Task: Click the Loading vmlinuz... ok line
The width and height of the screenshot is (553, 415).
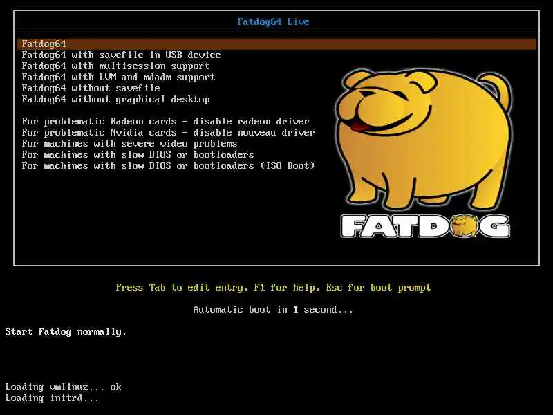Action: 63,387
